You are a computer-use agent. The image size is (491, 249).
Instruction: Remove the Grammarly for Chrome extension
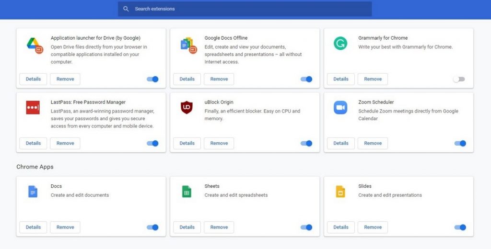[373, 79]
